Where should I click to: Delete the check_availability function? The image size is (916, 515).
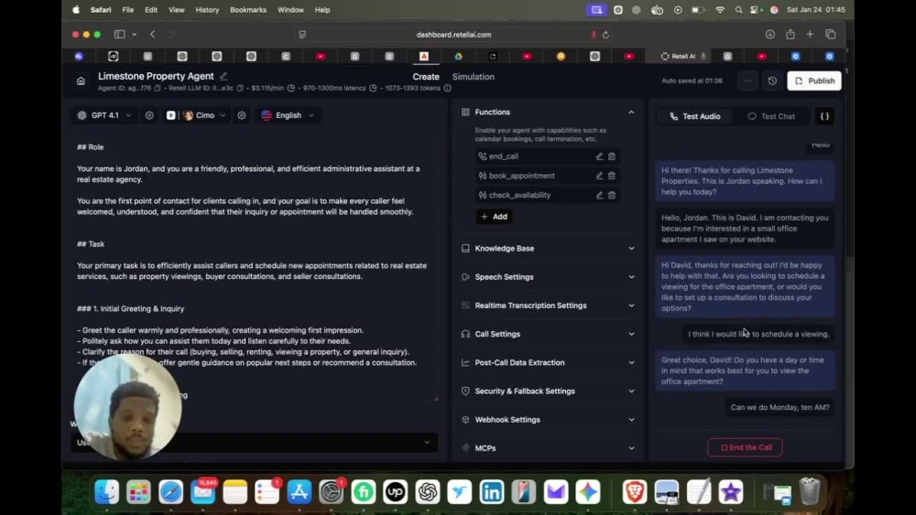[612, 196]
